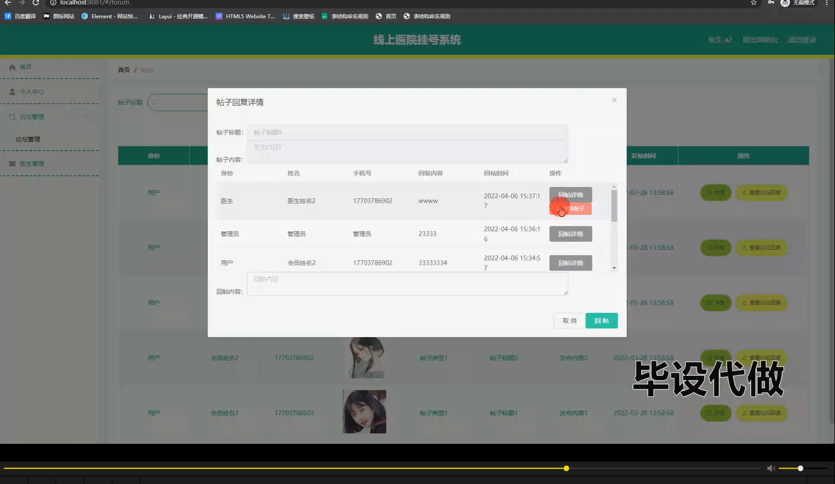Click the bookmark star icon in address bar
The image size is (835, 484).
coord(753,3)
